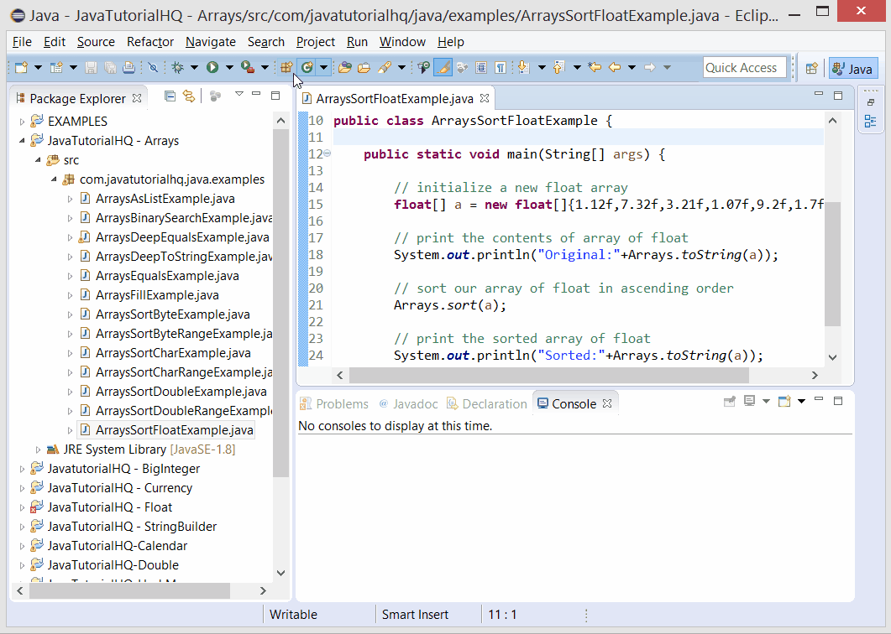This screenshot has height=634, width=891.
Task: Click the Open Type icon
Action: 345,68
